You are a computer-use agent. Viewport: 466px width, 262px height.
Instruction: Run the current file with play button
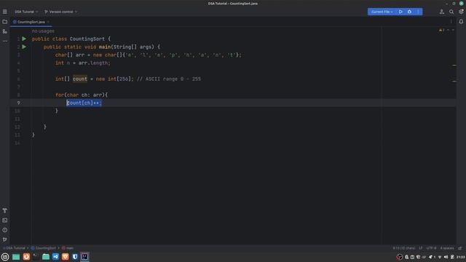[400, 12]
